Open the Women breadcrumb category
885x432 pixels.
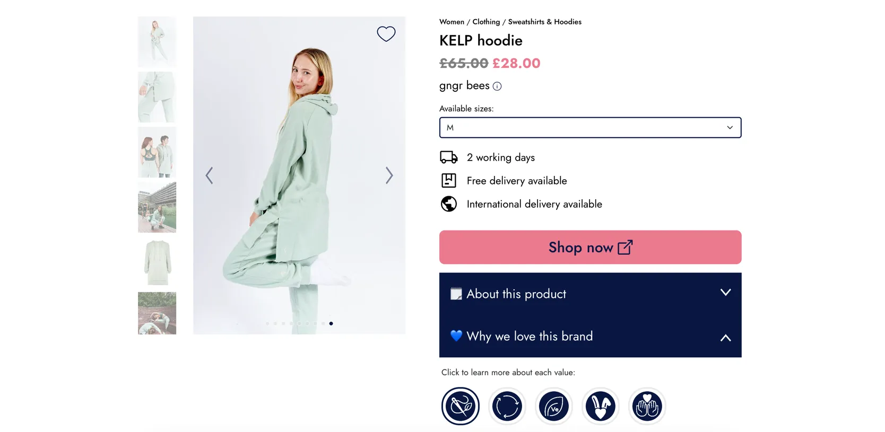click(452, 22)
